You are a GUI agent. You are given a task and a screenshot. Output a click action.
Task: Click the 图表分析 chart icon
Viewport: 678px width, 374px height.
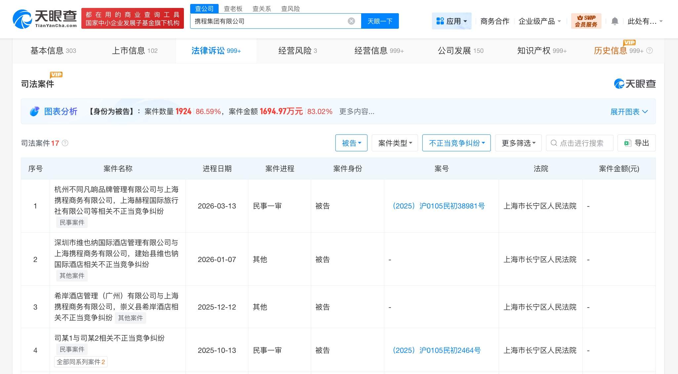click(34, 112)
